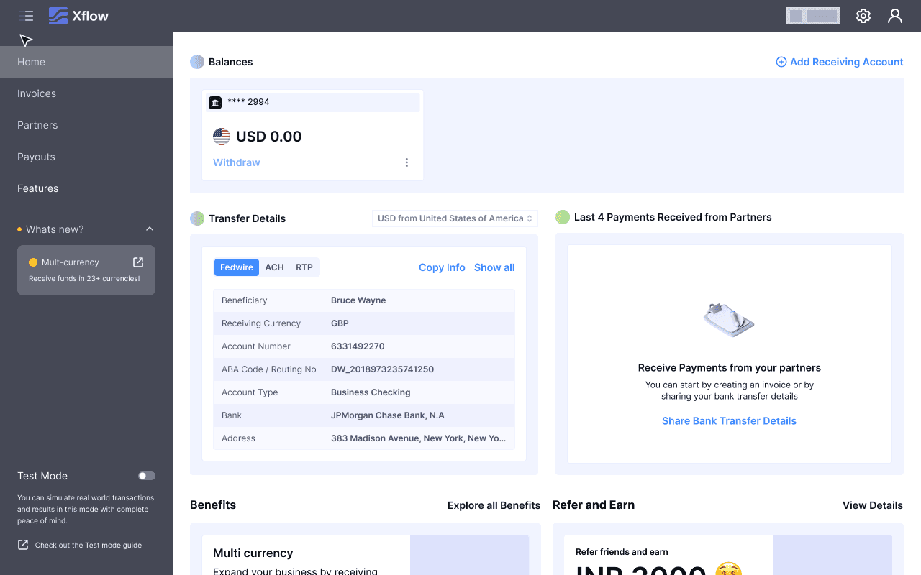Open the Mult-currency announcement card
Screen dimensions: 921x575
point(86,270)
